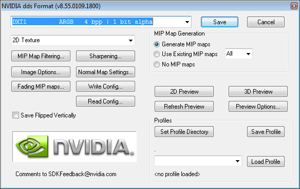Click the Cancel button

point(266,22)
